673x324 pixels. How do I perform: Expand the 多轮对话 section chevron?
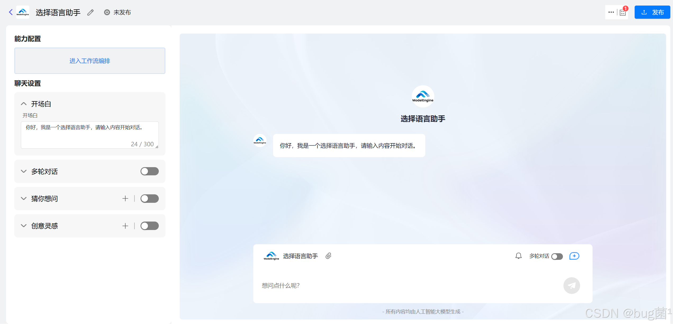click(x=24, y=171)
